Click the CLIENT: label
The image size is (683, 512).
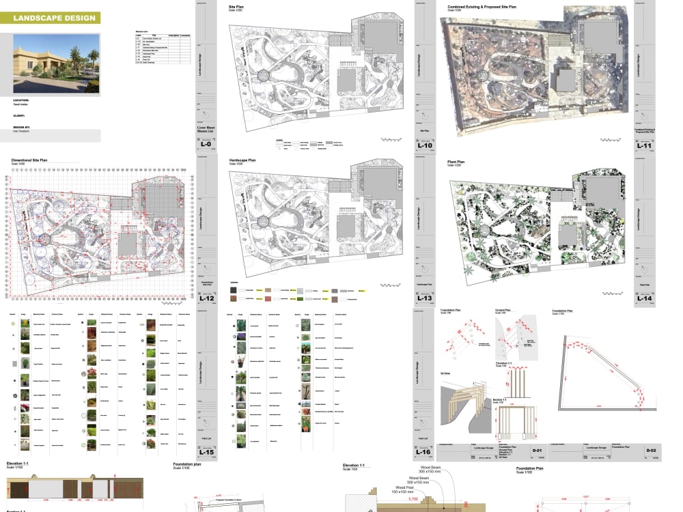(x=19, y=116)
